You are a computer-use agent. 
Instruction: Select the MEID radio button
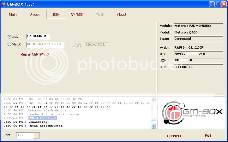9,44
